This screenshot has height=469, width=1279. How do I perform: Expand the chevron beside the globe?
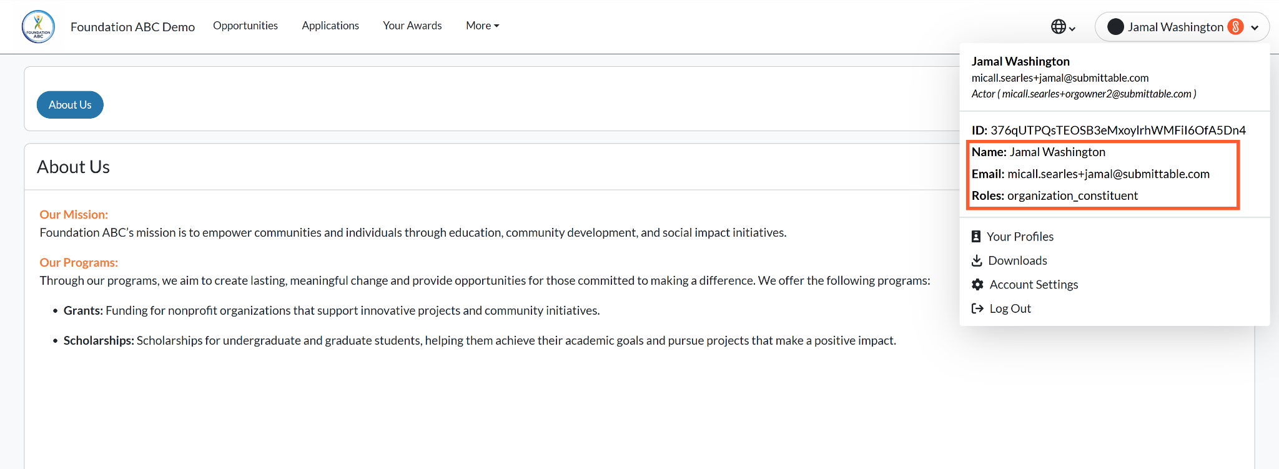click(1072, 29)
